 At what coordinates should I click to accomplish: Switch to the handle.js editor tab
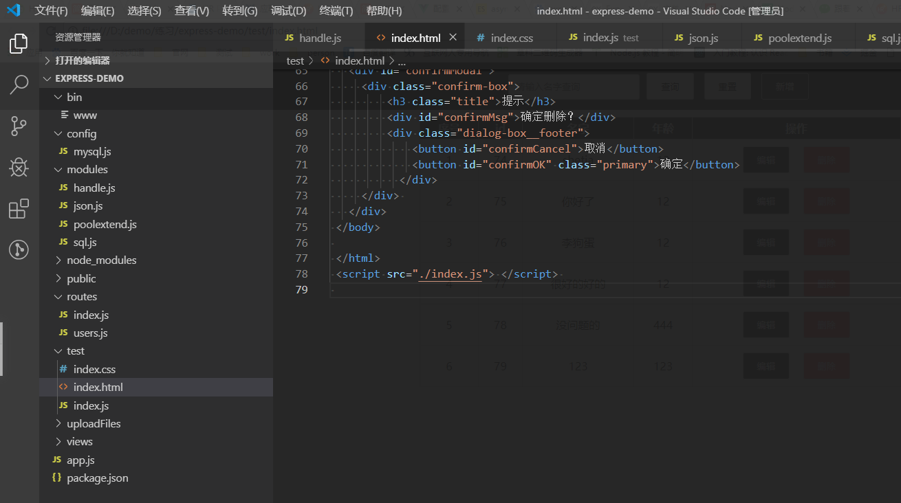click(318, 38)
